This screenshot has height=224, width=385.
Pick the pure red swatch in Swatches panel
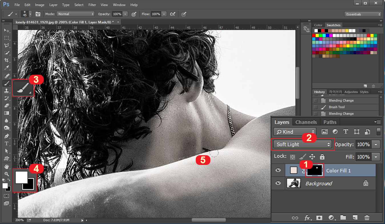pos(314,35)
